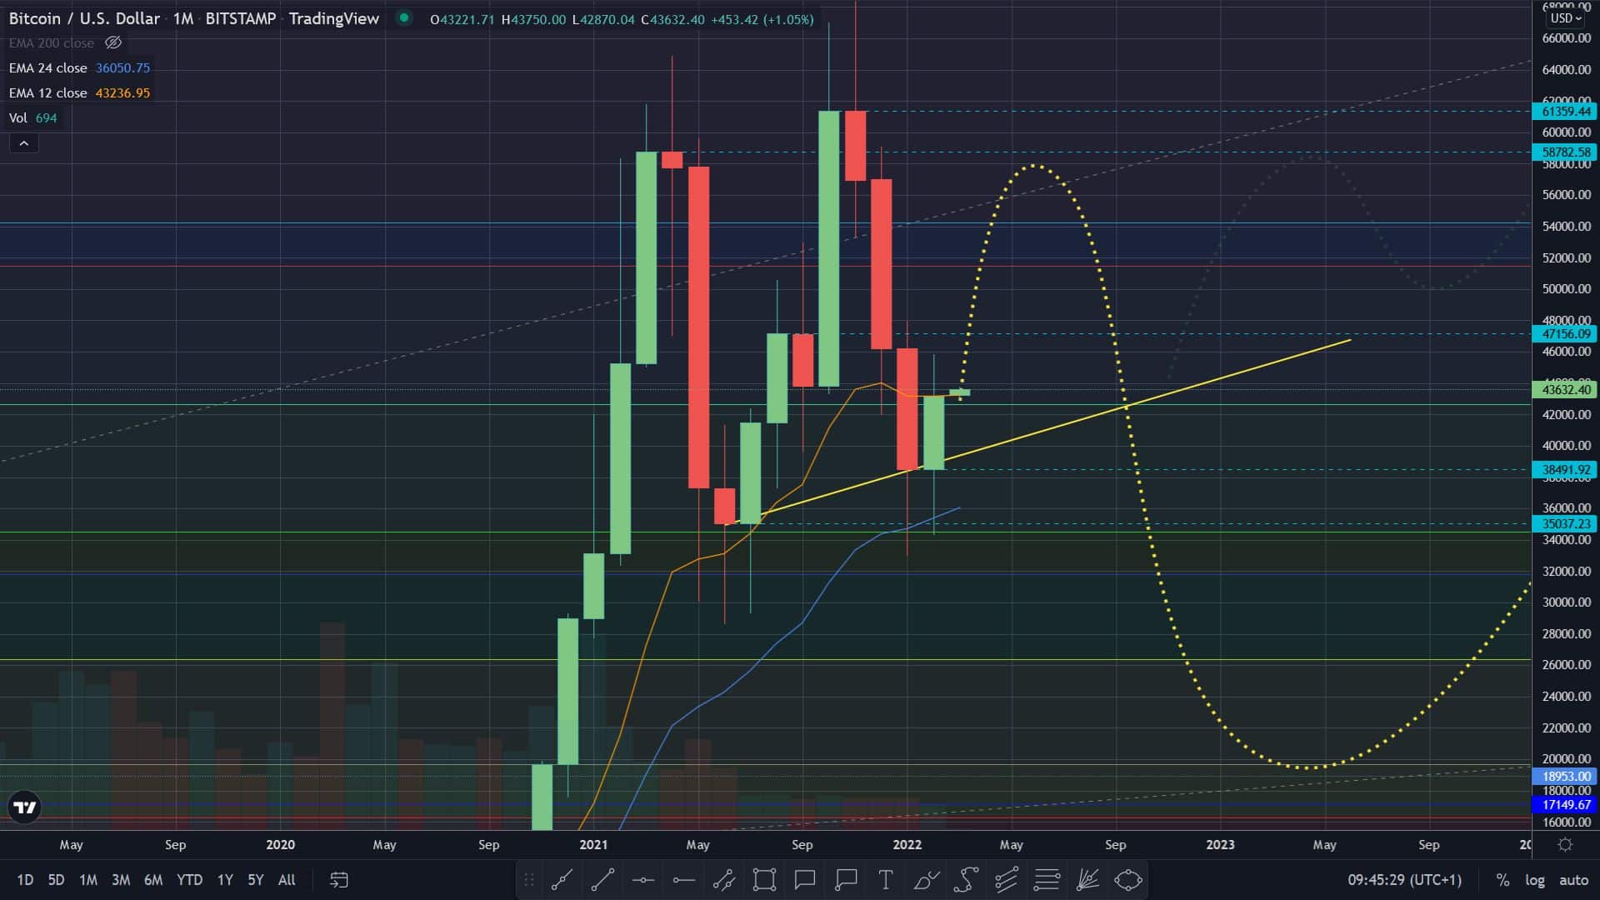Click the Vol value 694

point(47,118)
